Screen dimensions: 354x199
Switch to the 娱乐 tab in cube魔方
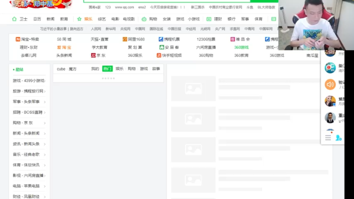(x=119, y=69)
